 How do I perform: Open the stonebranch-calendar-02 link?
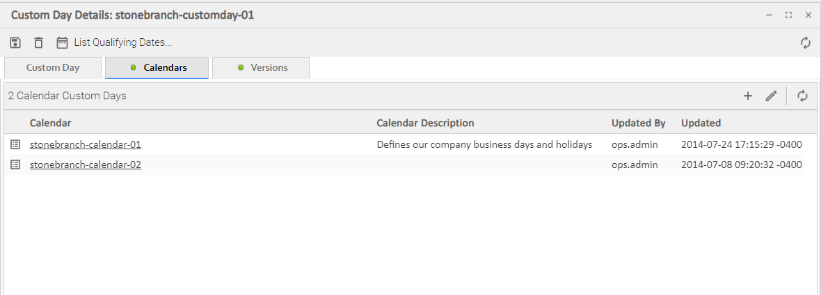[86, 165]
